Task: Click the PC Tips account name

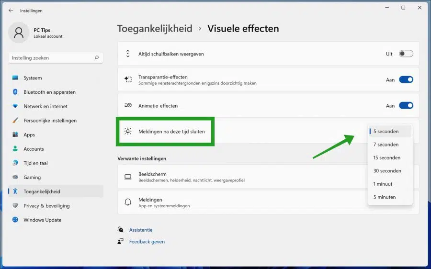Action: click(x=42, y=30)
